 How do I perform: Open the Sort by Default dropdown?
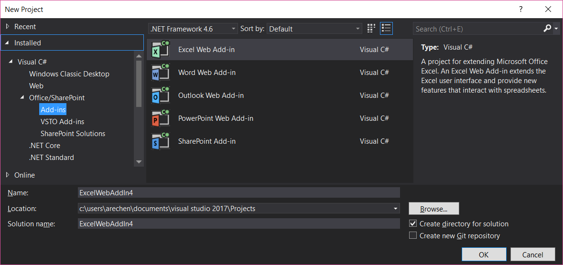(x=314, y=29)
